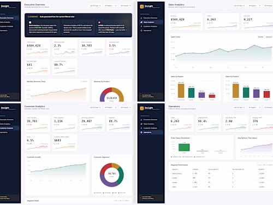
Task: Open Last 30 Days dropdown in Customer Analytics
Action: pyautogui.click(x=95, y=107)
